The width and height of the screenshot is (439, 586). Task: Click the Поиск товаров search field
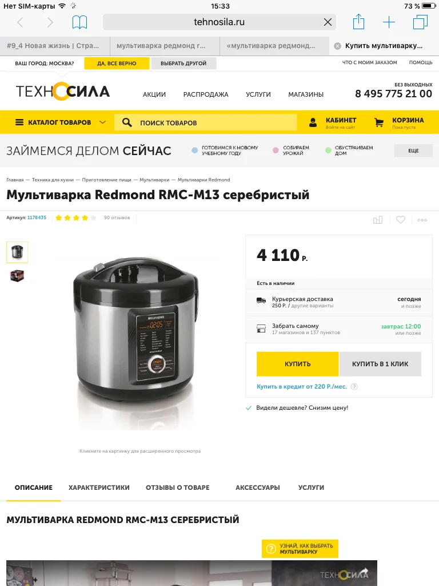pos(205,122)
